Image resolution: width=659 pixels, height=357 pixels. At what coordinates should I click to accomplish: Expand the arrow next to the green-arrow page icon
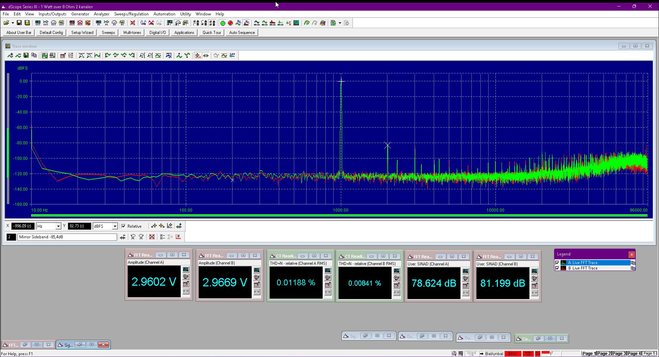point(340,23)
